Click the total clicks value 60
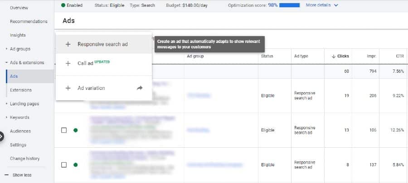 pos(346,71)
